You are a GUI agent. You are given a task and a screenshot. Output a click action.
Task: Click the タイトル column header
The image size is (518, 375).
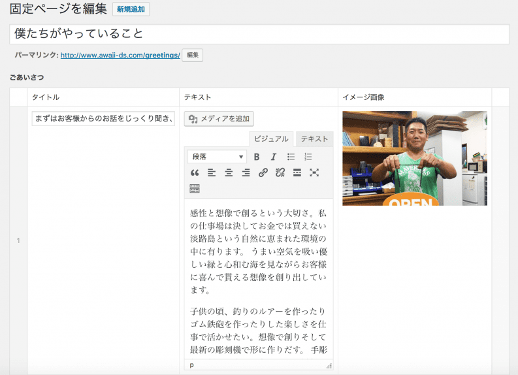click(46, 97)
